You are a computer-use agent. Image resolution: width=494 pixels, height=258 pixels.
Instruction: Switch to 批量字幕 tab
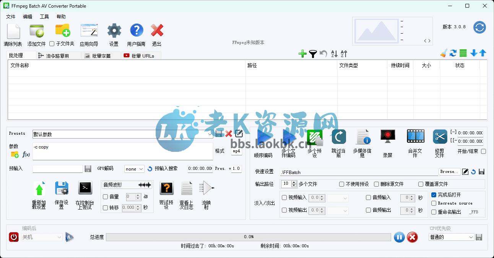[101, 56]
